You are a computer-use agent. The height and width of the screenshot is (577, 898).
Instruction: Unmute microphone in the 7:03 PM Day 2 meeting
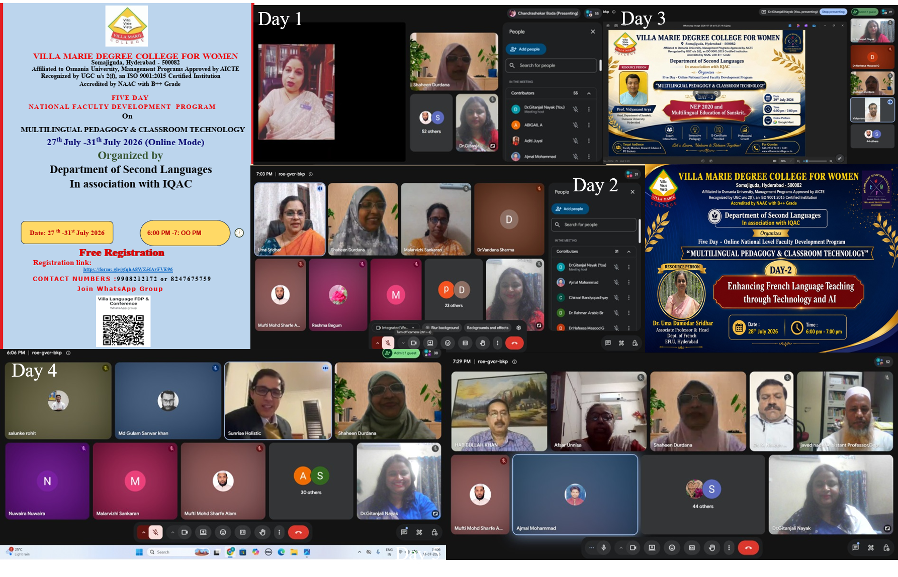point(388,343)
